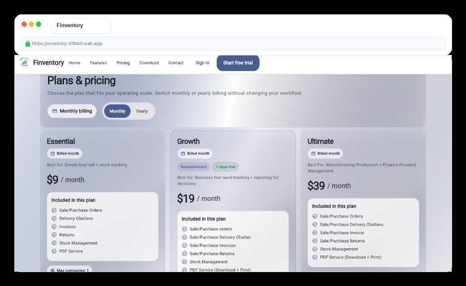This screenshot has width=466, height=286.
Task: Click the Finventory logo icon
Action: tap(25, 63)
